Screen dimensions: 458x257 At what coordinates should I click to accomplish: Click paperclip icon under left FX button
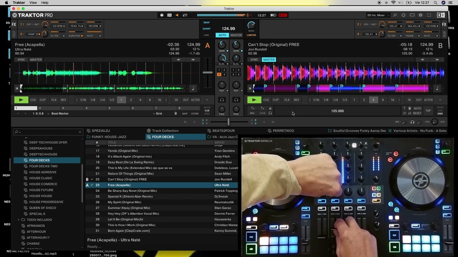[14, 34]
